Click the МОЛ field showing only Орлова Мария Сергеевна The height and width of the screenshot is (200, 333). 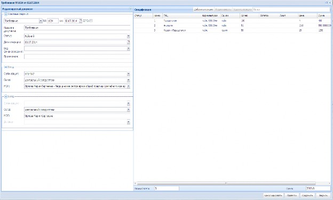77,116
